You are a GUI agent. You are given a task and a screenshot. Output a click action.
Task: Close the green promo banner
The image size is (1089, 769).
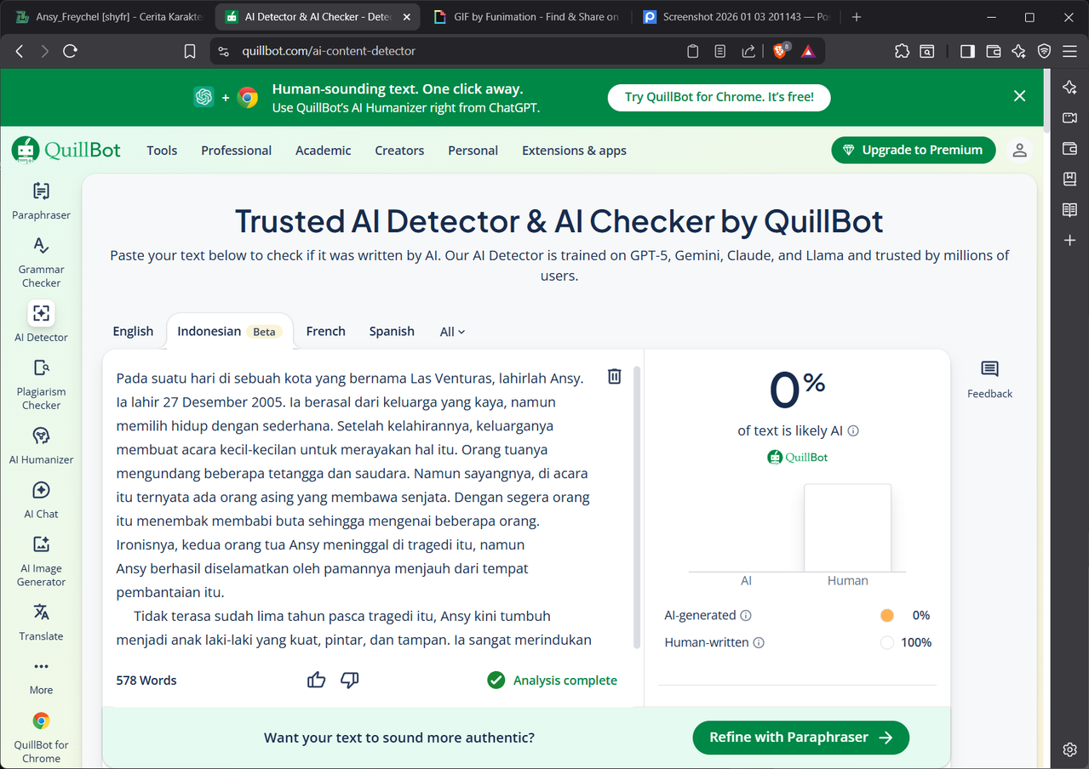tap(1019, 96)
